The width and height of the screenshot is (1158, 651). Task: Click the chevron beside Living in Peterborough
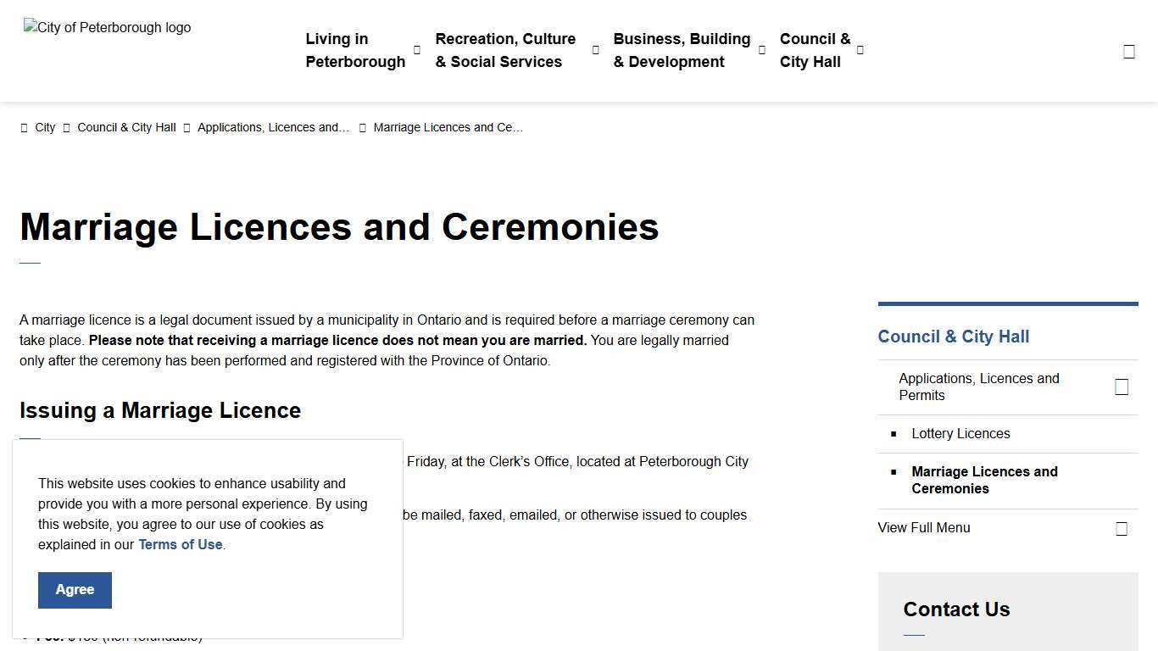[x=416, y=50]
